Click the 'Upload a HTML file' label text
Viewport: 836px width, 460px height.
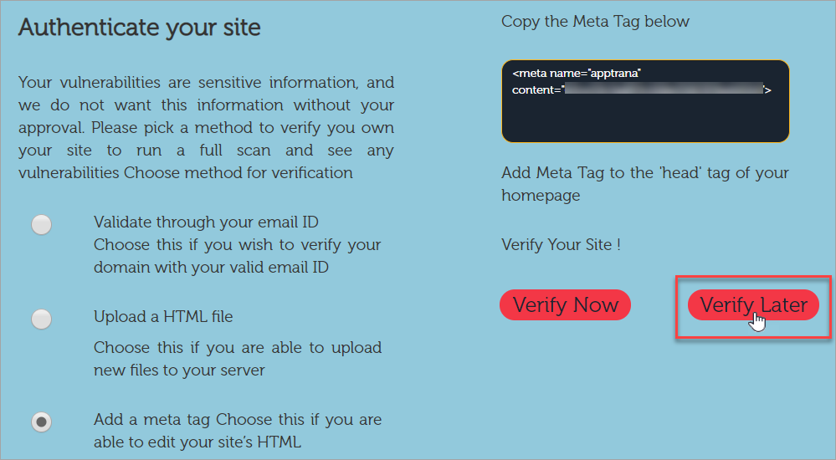(x=163, y=317)
